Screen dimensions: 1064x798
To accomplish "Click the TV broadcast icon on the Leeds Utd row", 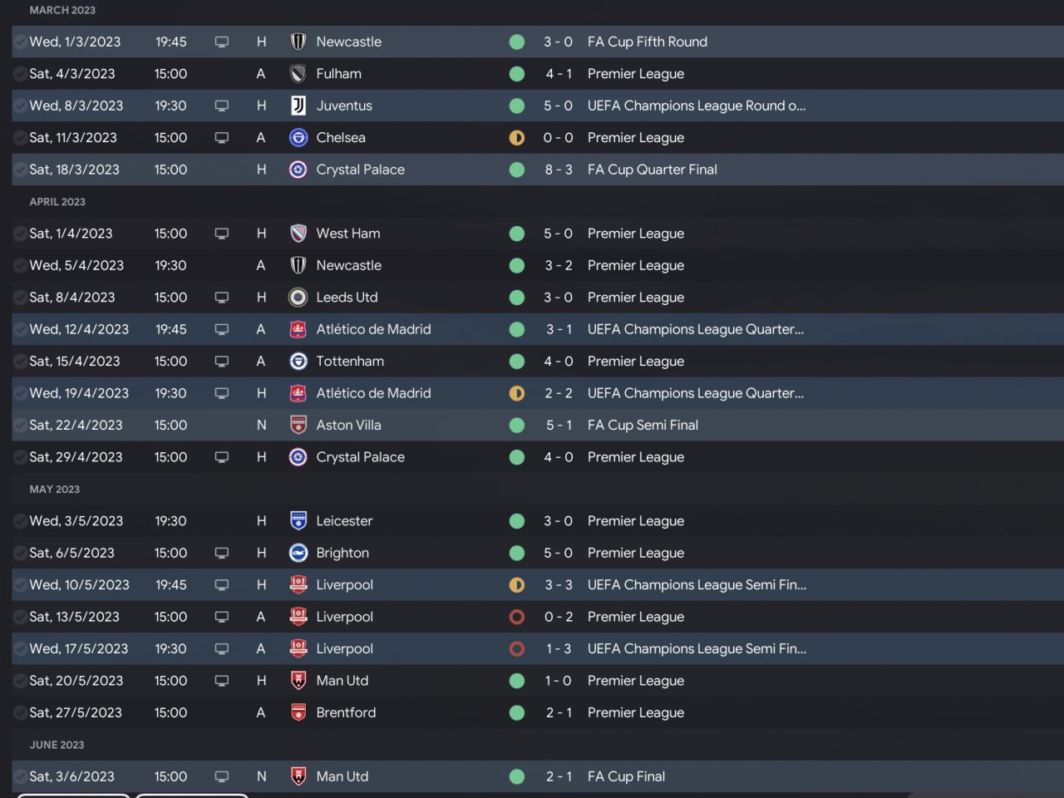I will tap(222, 298).
